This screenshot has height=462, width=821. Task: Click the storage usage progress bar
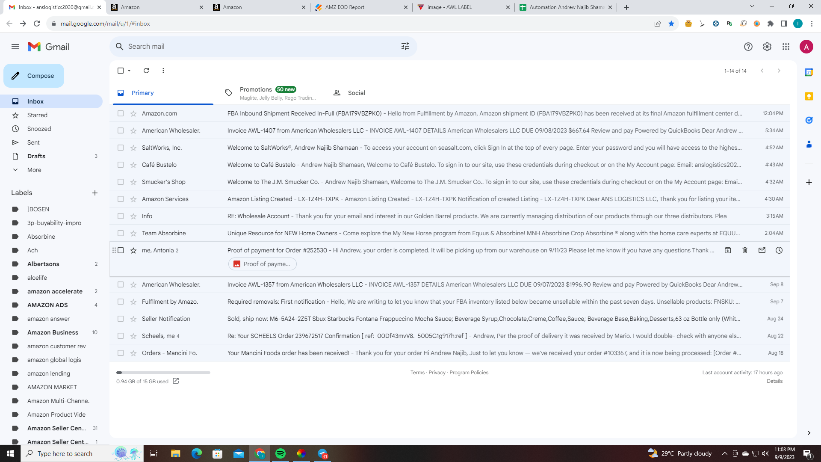point(163,373)
